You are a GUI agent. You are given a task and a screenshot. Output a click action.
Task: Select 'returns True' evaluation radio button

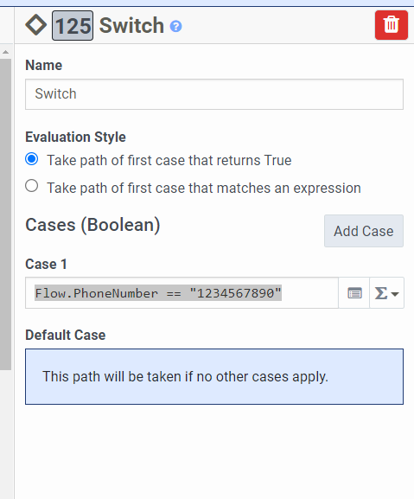(32, 159)
